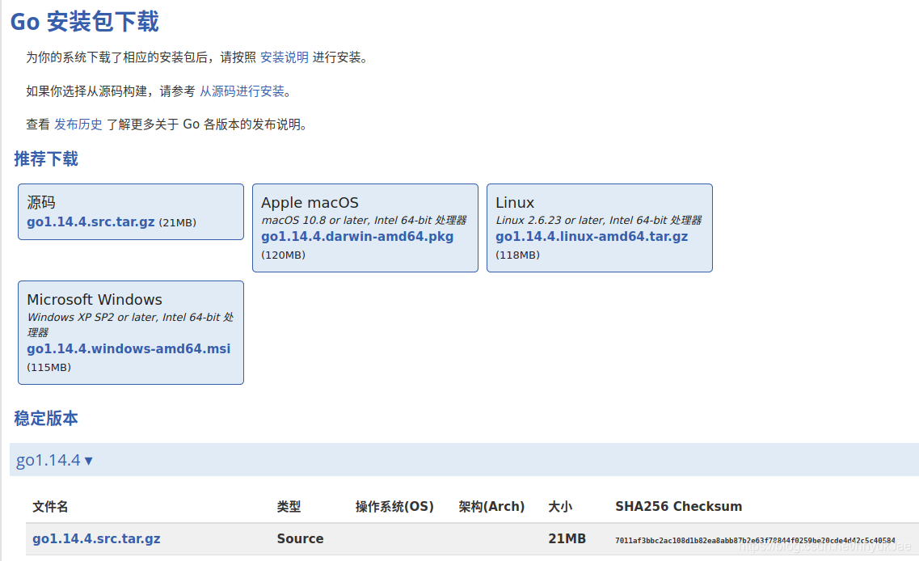919x561 pixels.
Task: Click the 稳定版本 section heading
Action: (46, 419)
